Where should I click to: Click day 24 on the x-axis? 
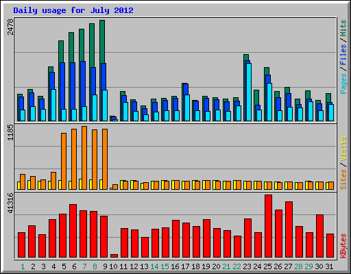[x=257, y=266]
